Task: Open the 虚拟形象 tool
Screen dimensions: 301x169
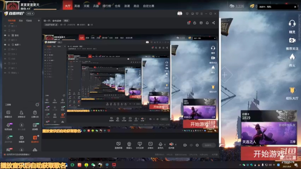Action: (x=8, y=139)
